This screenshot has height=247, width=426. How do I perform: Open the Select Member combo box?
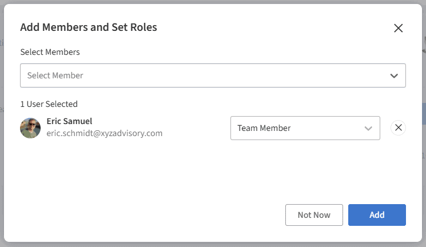[x=213, y=75]
